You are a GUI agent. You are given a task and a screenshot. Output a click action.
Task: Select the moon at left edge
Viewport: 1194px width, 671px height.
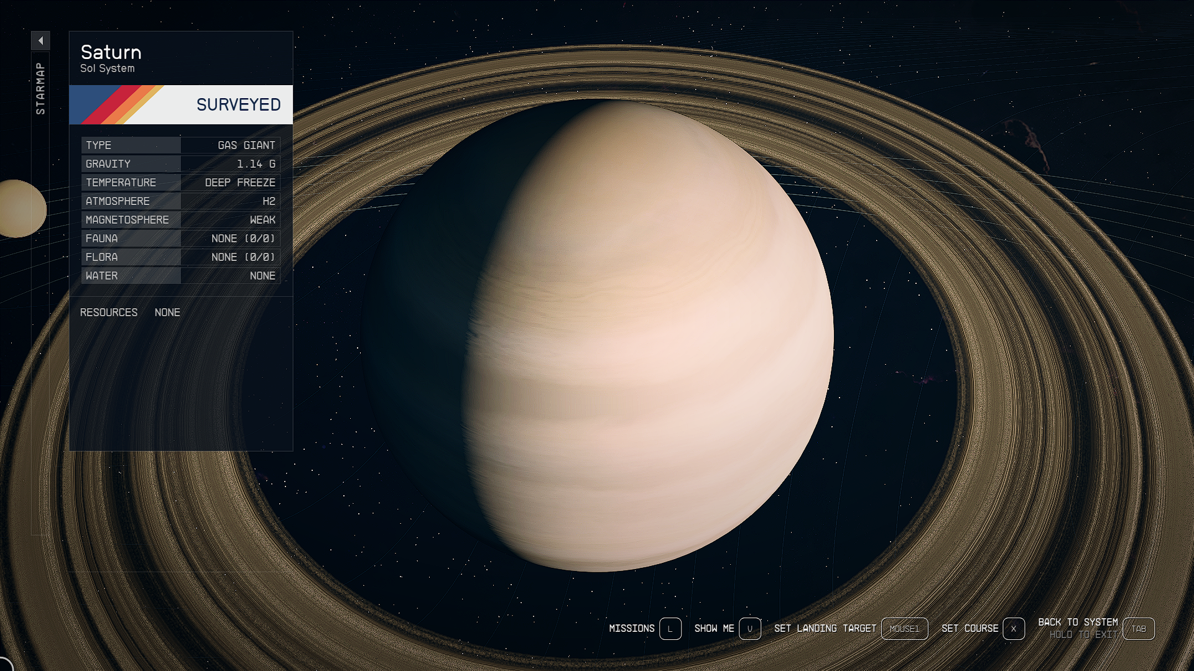point(21,209)
